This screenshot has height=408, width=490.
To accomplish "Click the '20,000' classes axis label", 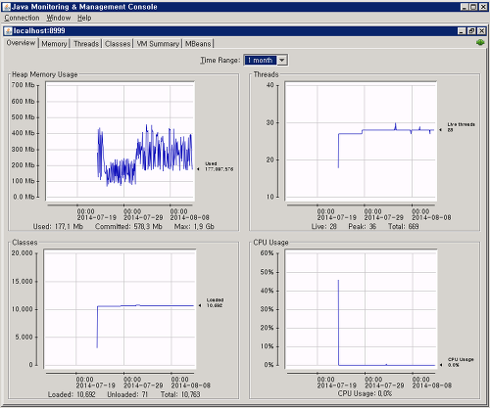I will pyautogui.click(x=22, y=253).
